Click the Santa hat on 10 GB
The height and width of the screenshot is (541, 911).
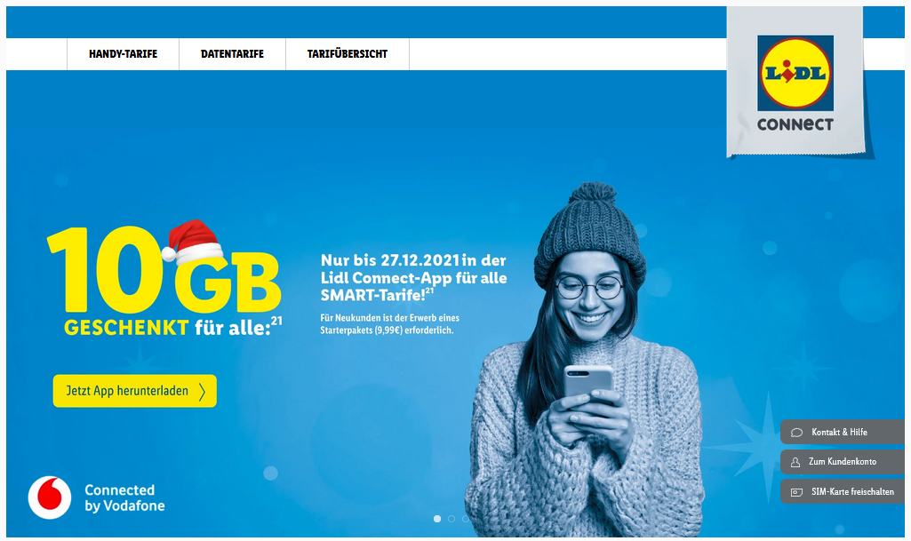tap(192, 241)
